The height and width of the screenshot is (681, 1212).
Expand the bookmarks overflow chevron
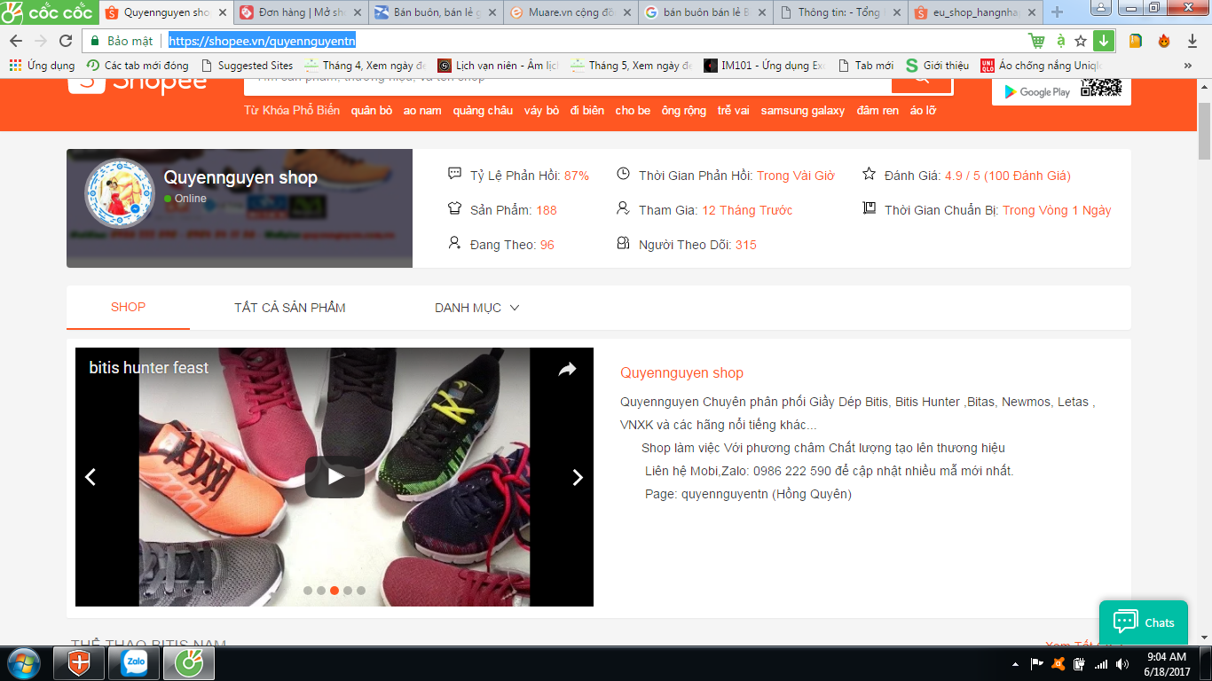[x=1188, y=66]
